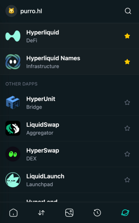Open the HyperUnit blue cube icon
Screen dimensions: 139x223
(13, 103)
